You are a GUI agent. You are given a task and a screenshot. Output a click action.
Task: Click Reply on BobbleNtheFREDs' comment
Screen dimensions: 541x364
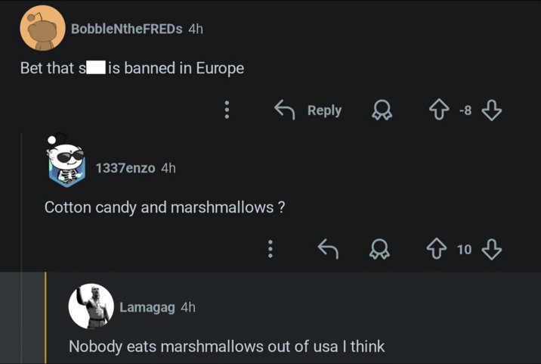click(308, 110)
